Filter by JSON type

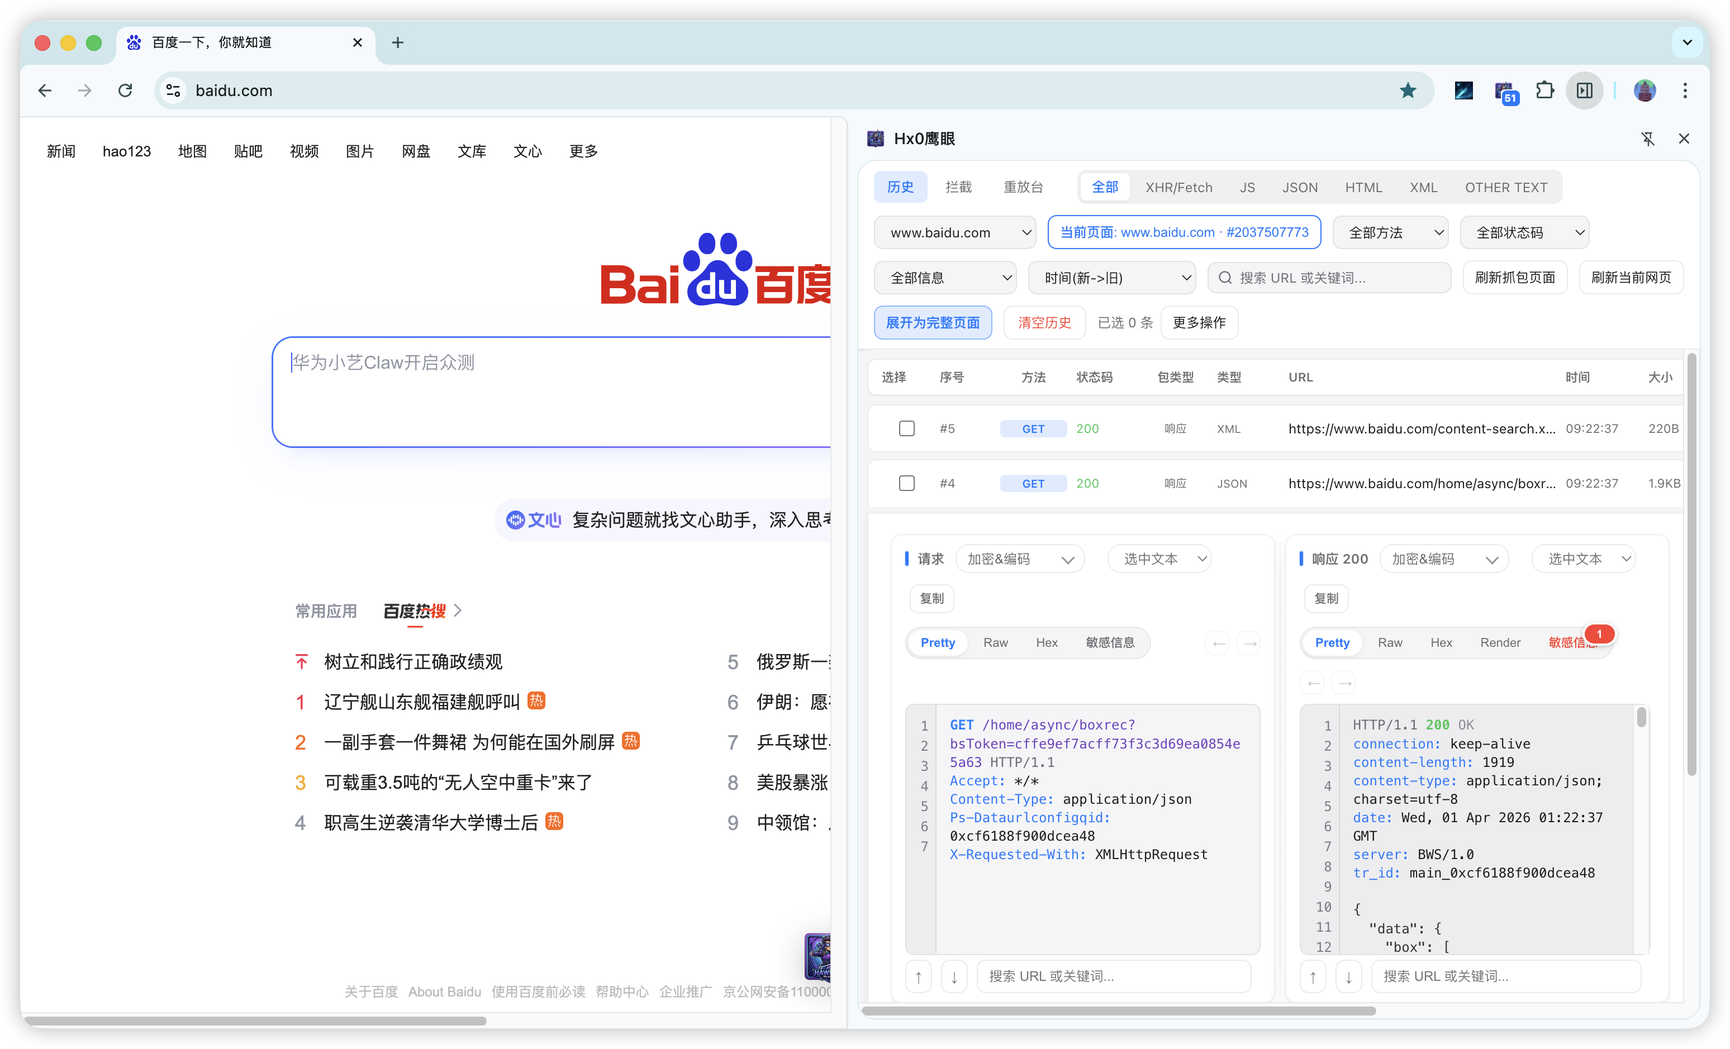1300,187
